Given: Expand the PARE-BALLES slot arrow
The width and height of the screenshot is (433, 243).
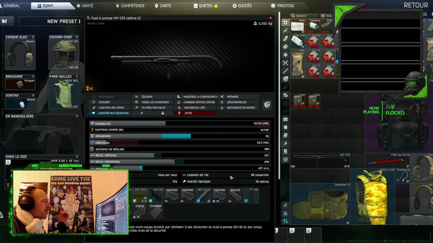Looking at the screenshot, I should click(x=77, y=77).
